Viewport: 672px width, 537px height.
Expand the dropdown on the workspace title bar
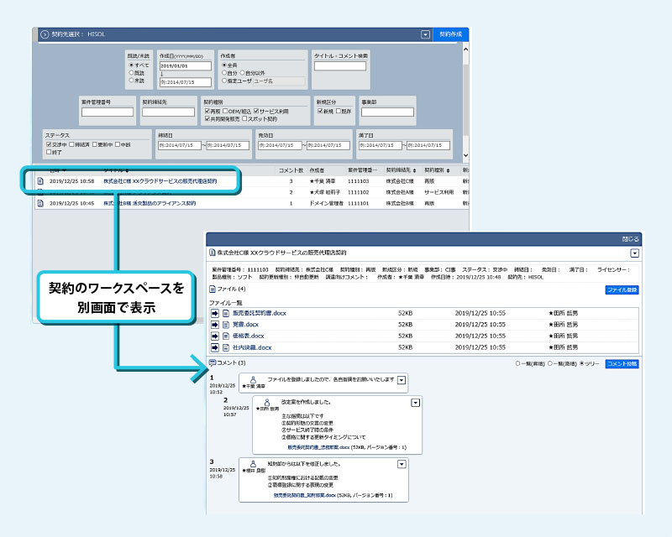[634, 252]
